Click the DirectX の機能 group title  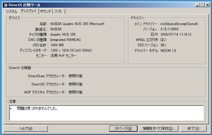click(20, 68)
